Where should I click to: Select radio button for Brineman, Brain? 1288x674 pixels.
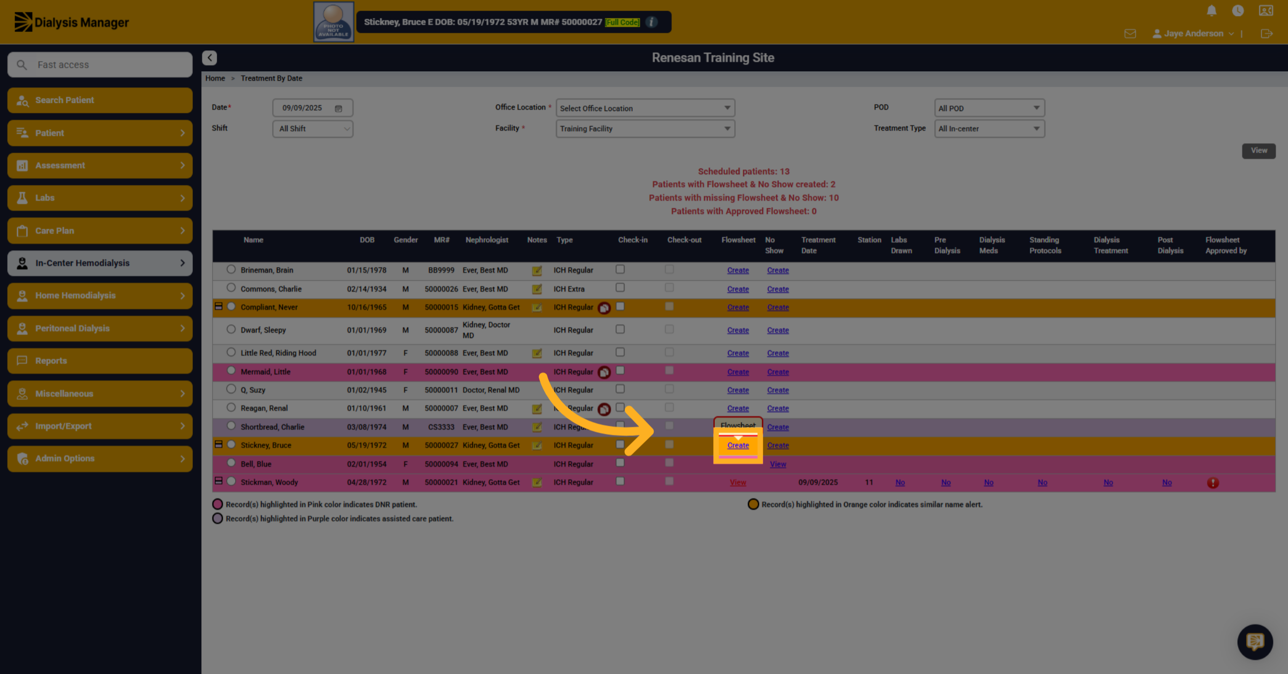tap(231, 269)
